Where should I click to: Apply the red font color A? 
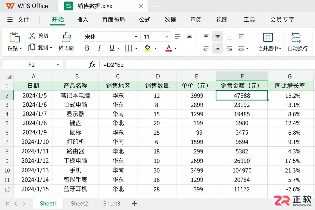click(x=168, y=48)
